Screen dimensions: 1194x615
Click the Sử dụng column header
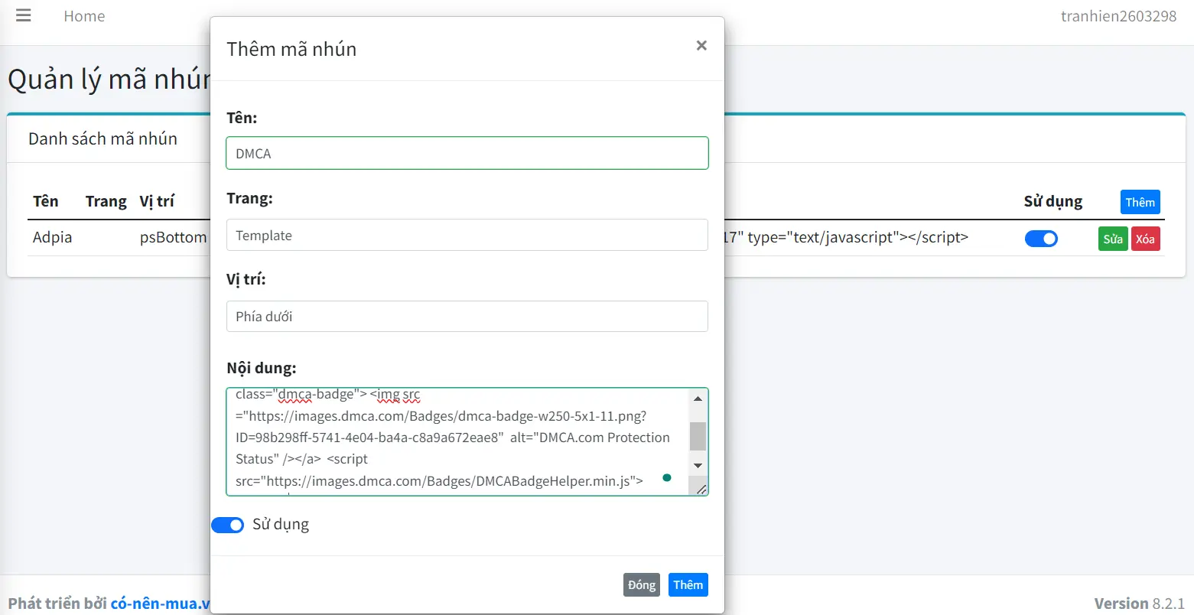pyautogui.click(x=1053, y=201)
